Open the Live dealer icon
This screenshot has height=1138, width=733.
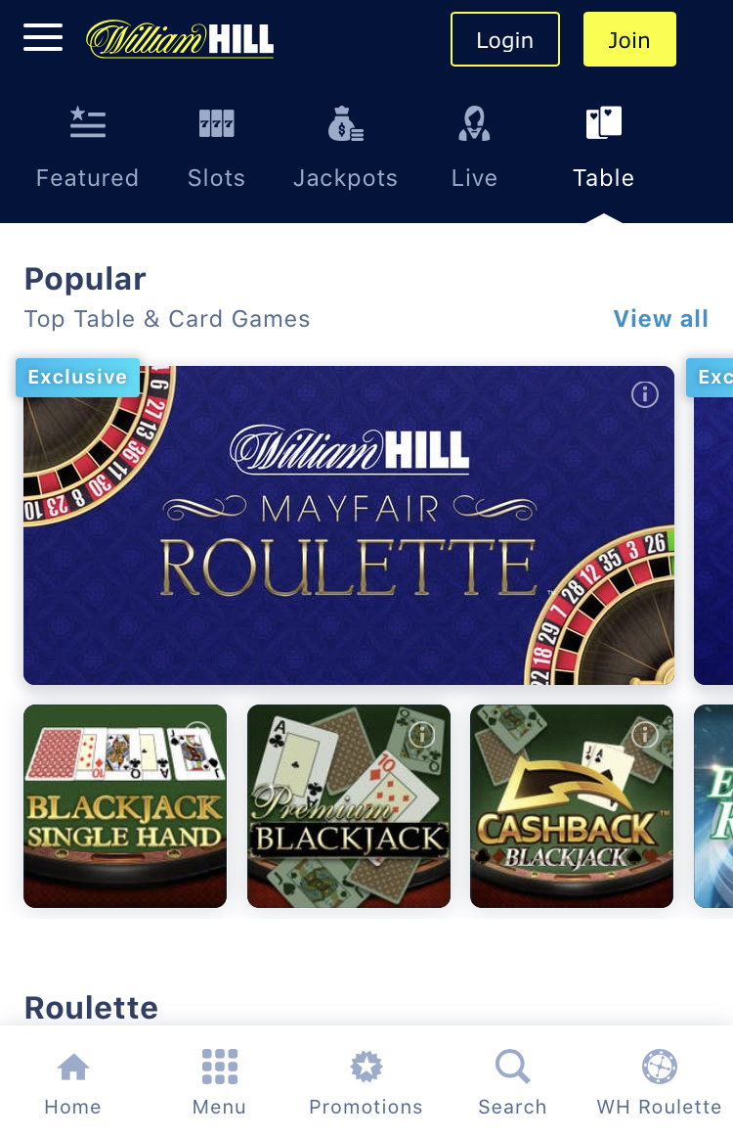[474, 123]
